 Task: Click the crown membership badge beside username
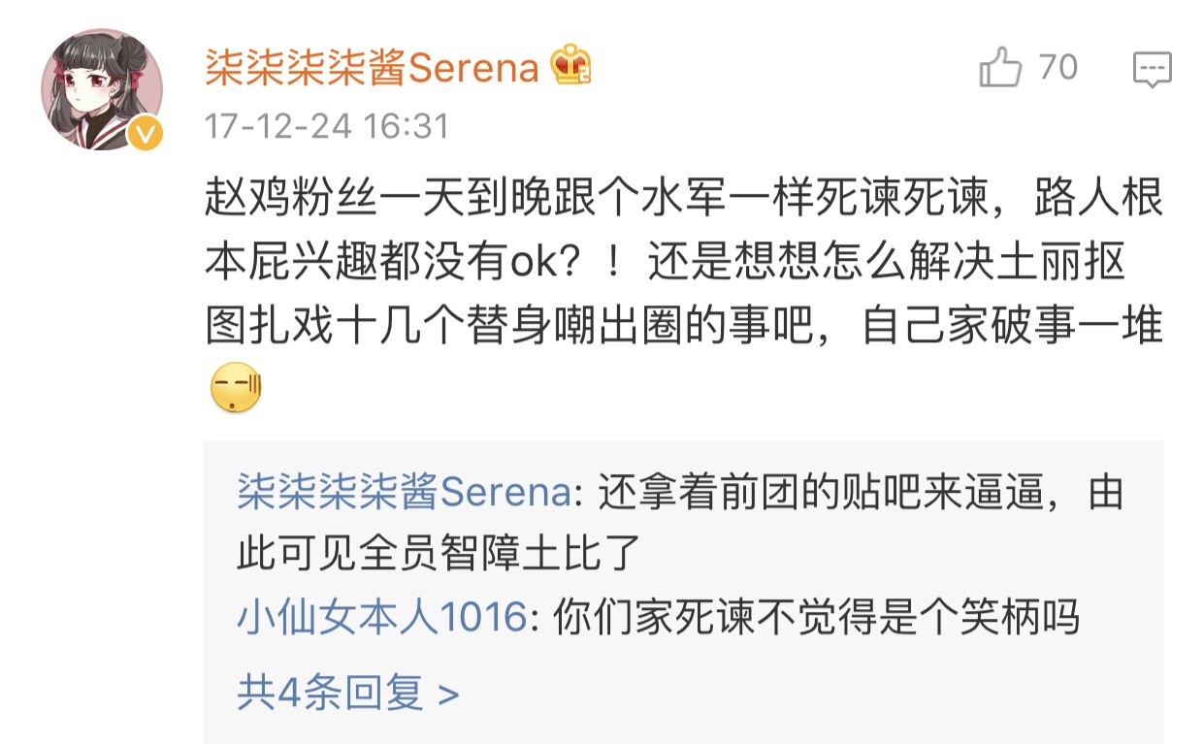(570, 67)
